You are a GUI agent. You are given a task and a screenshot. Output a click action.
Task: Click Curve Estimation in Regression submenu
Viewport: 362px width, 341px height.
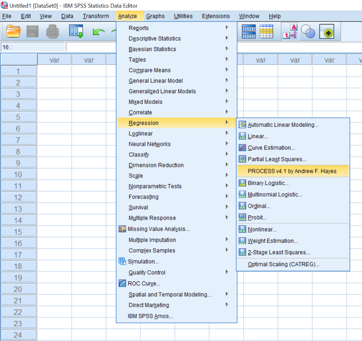coord(271,148)
